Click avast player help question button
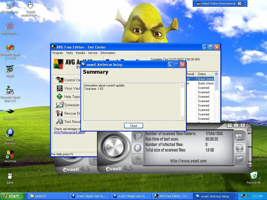This screenshot has height=200, width=267. (229, 126)
